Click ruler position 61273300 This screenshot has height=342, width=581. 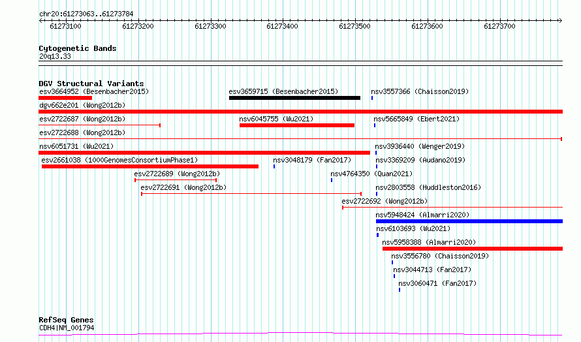[x=210, y=26]
